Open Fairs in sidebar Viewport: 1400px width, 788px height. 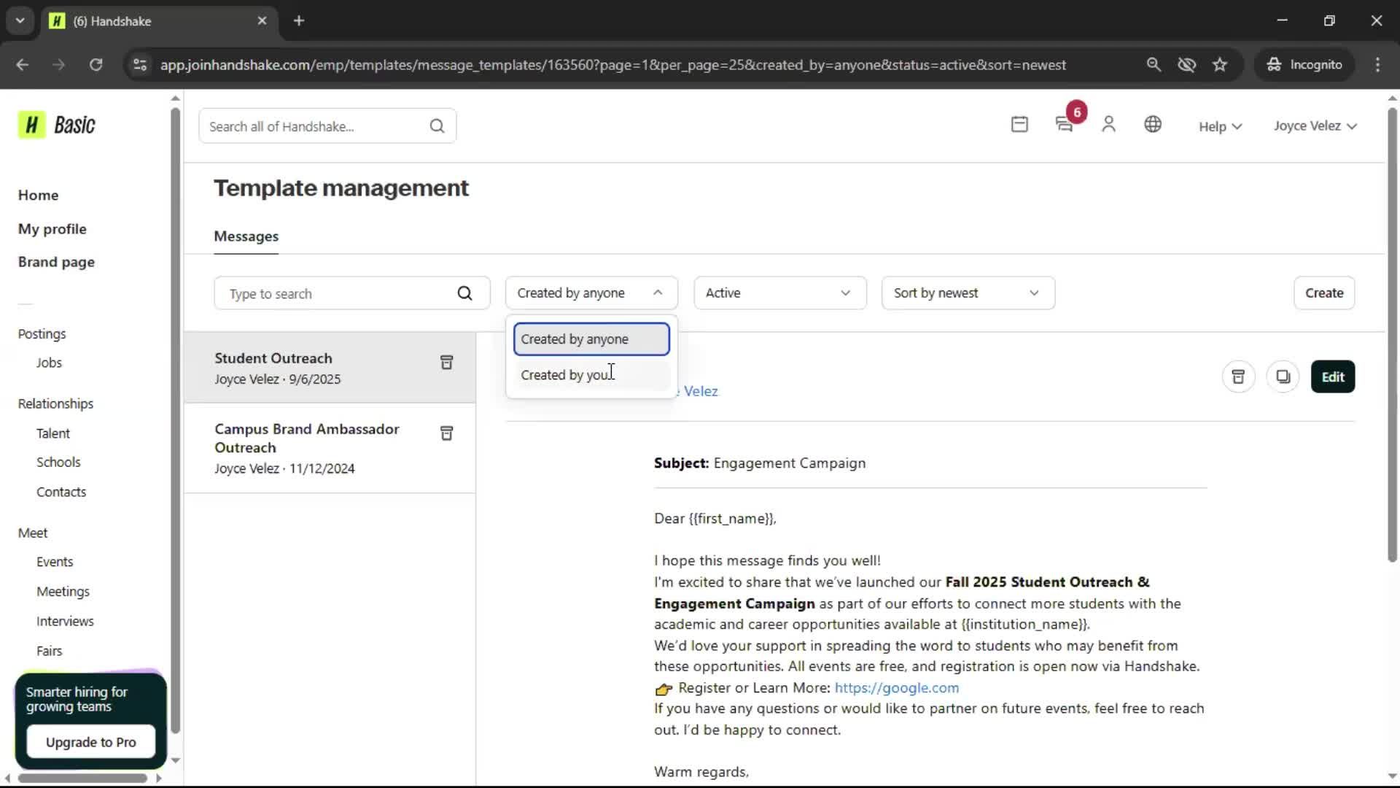[x=49, y=651]
